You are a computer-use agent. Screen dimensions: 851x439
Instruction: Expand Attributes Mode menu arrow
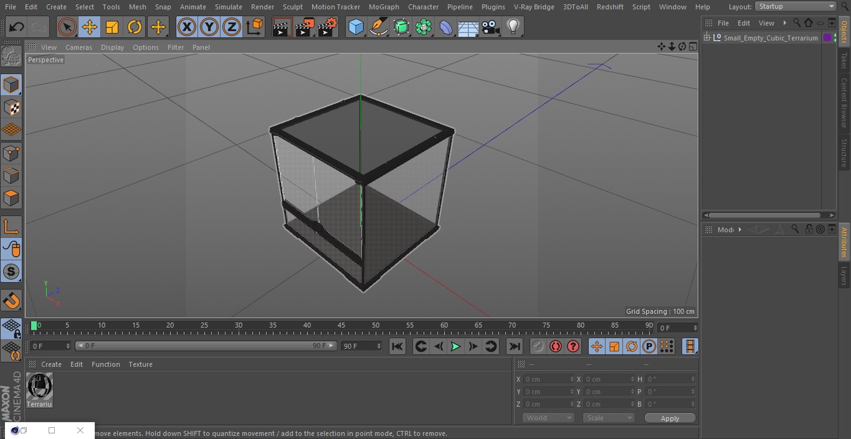[739, 229]
